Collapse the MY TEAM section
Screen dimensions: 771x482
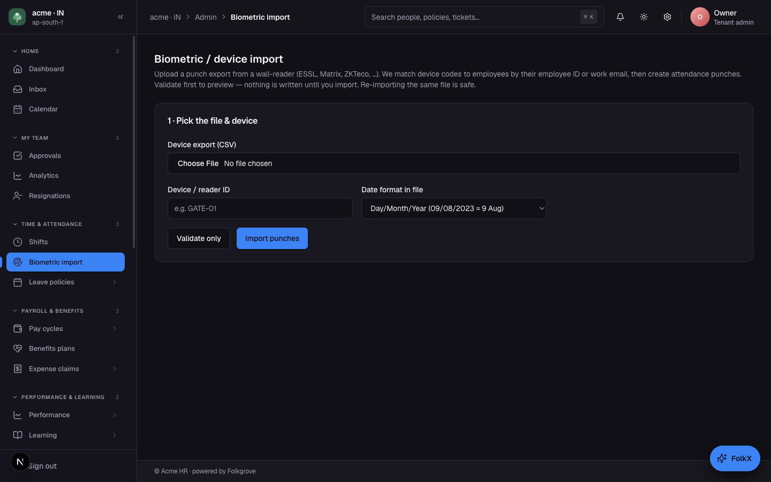pos(15,138)
